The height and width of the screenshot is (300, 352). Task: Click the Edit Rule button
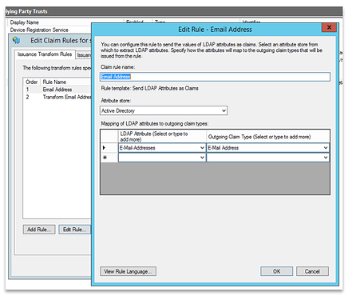click(75, 230)
